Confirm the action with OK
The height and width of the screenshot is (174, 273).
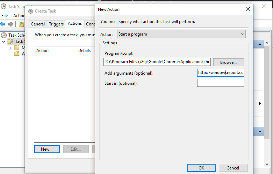pos(201,168)
